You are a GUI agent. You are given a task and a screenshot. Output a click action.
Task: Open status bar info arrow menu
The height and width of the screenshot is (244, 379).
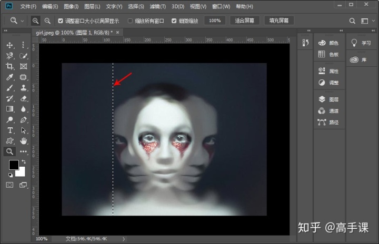point(124,239)
